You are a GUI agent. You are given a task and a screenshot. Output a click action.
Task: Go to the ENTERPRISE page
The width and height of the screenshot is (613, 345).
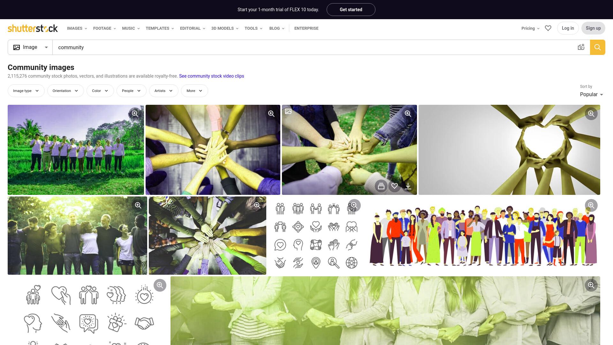[x=306, y=28]
